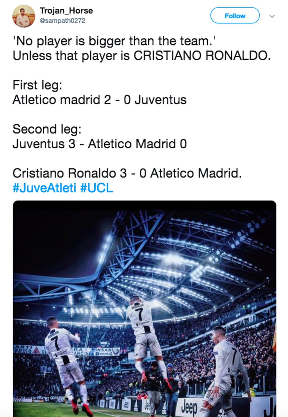
Task: Open the Trojan_Horse display name link
Action: [66, 11]
